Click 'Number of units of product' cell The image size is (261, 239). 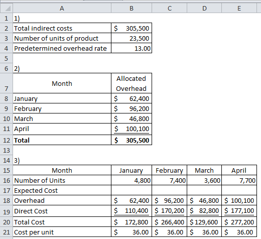[x=62, y=38]
